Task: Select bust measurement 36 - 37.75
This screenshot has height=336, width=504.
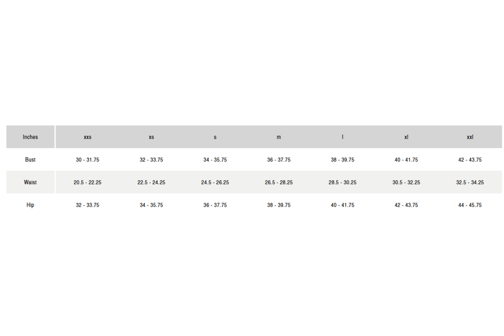Action: tap(279, 160)
